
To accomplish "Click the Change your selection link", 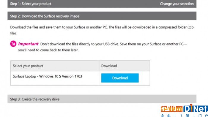I will coord(177,4).
